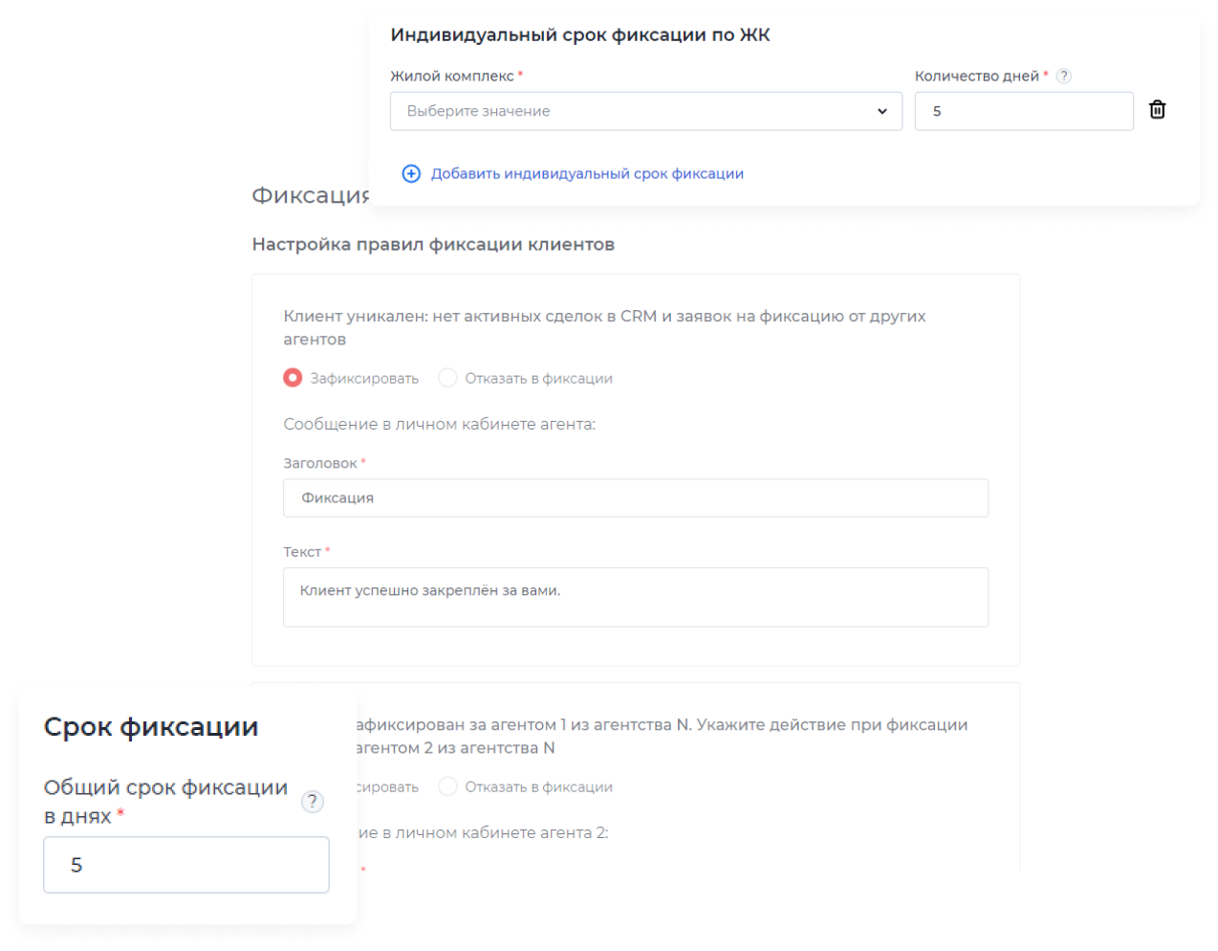Click Индивидуальный срок фиксации по ЖК title
This screenshot has width=1218, height=951.
coord(579,35)
